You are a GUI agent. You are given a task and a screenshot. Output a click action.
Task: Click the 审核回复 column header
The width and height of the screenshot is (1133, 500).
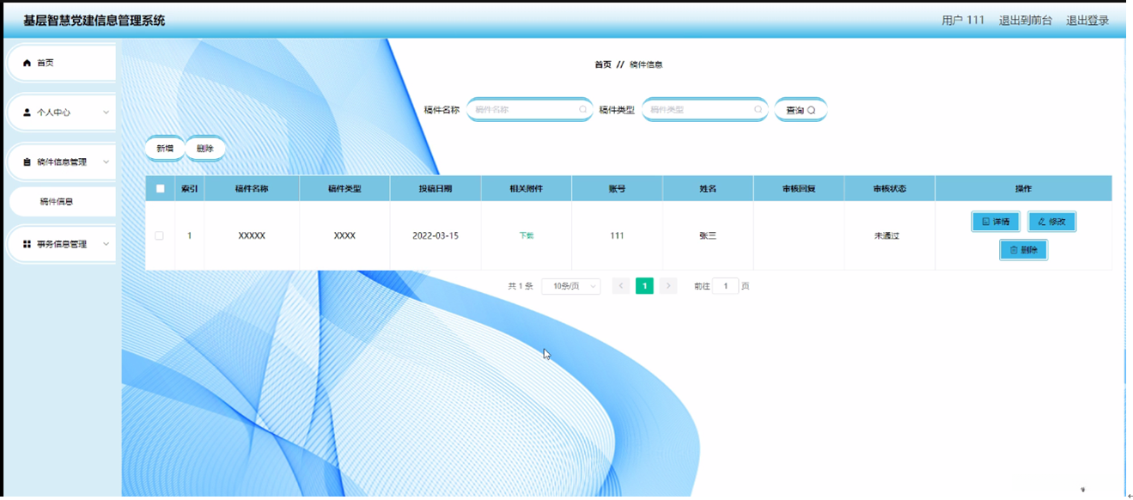799,189
